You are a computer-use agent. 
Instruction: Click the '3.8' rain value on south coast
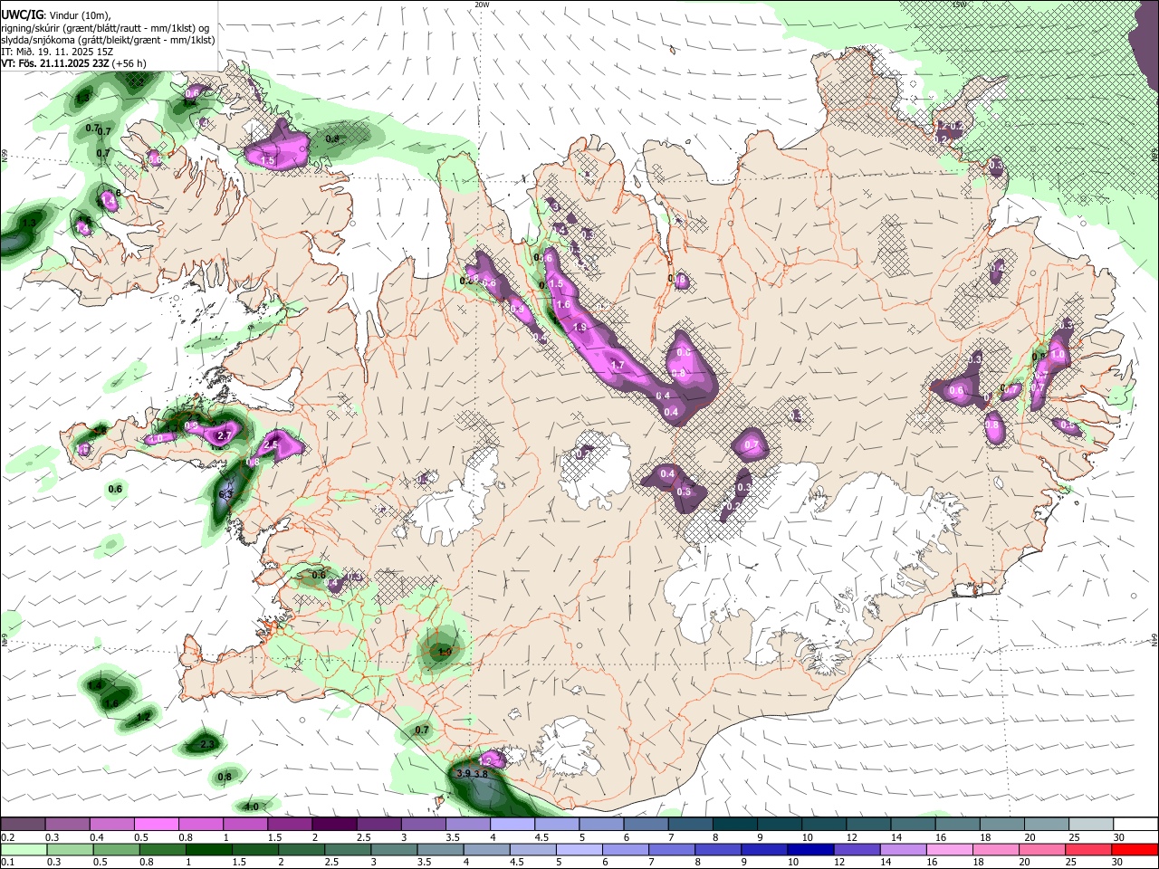[x=482, y=773]
